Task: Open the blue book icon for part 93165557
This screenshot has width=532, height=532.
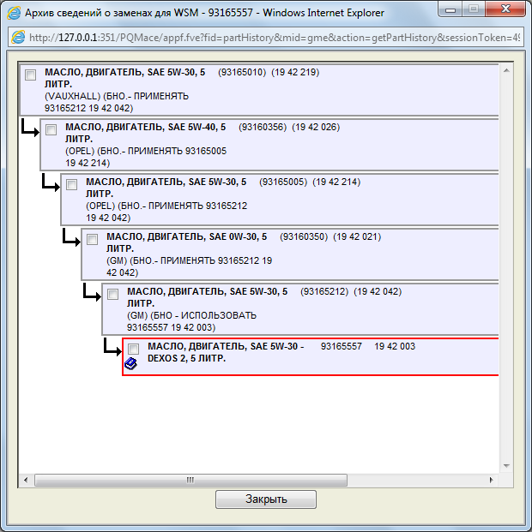Action: point(131,363)
